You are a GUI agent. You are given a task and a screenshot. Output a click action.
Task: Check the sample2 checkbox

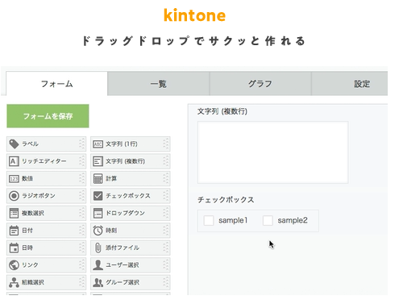(268, 221)
